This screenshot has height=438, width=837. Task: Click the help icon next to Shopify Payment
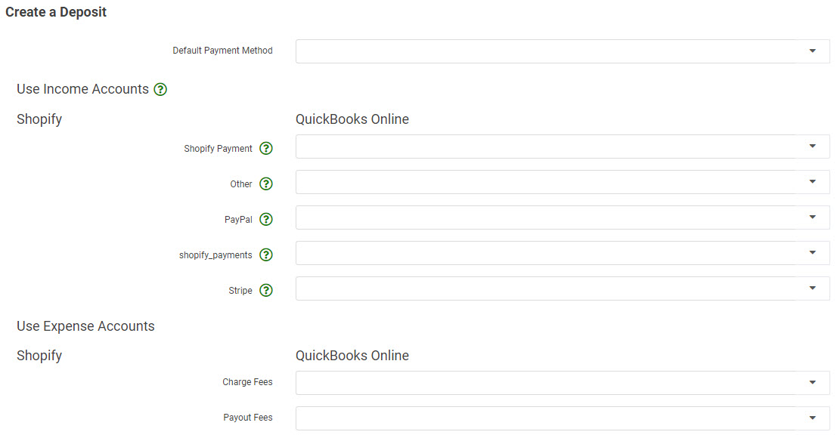(x=266, y=149)
